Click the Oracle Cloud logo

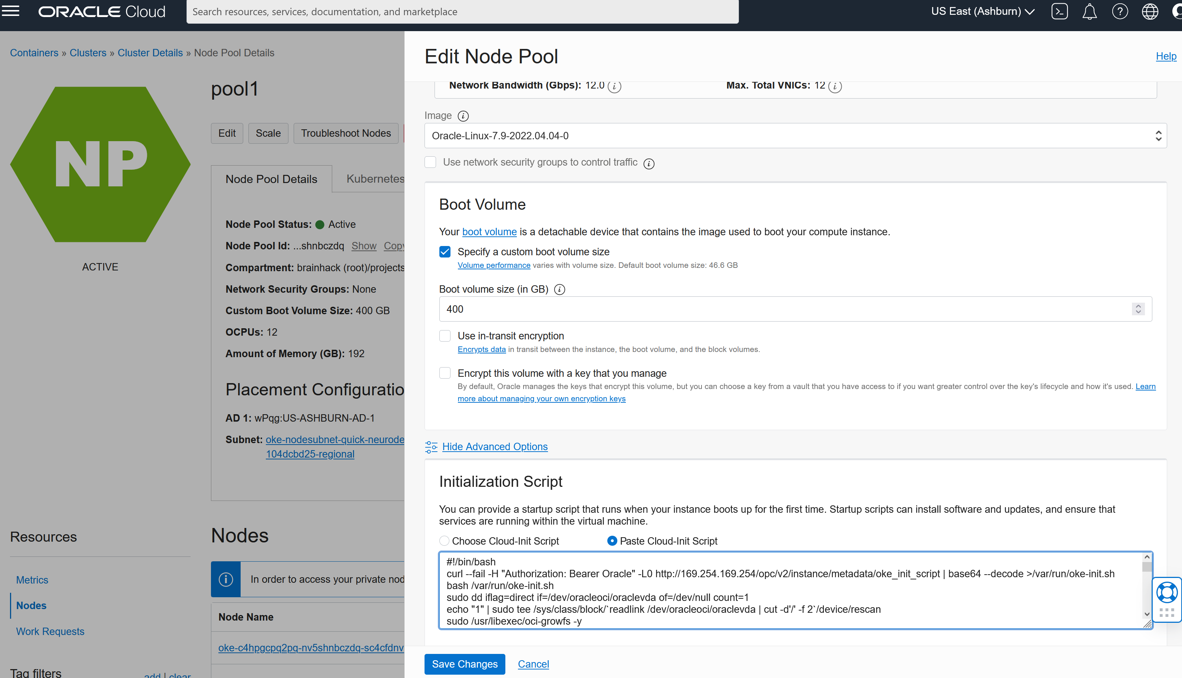(102, 11)
